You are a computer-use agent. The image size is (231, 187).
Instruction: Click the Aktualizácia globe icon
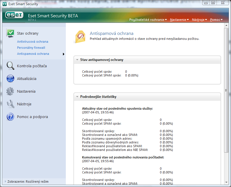[10, 78]
